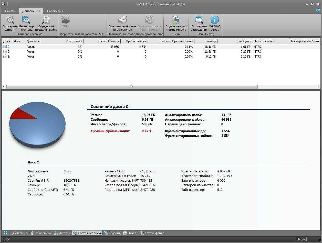Select drive E: icon in disk list
322x243 pixels.
point(5,57)
